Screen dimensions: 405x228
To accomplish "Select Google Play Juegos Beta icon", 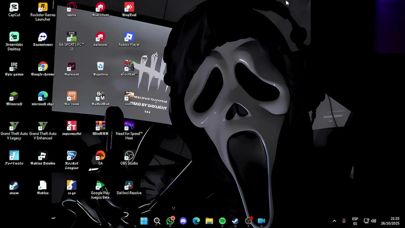I will click(x=100, y=190).
